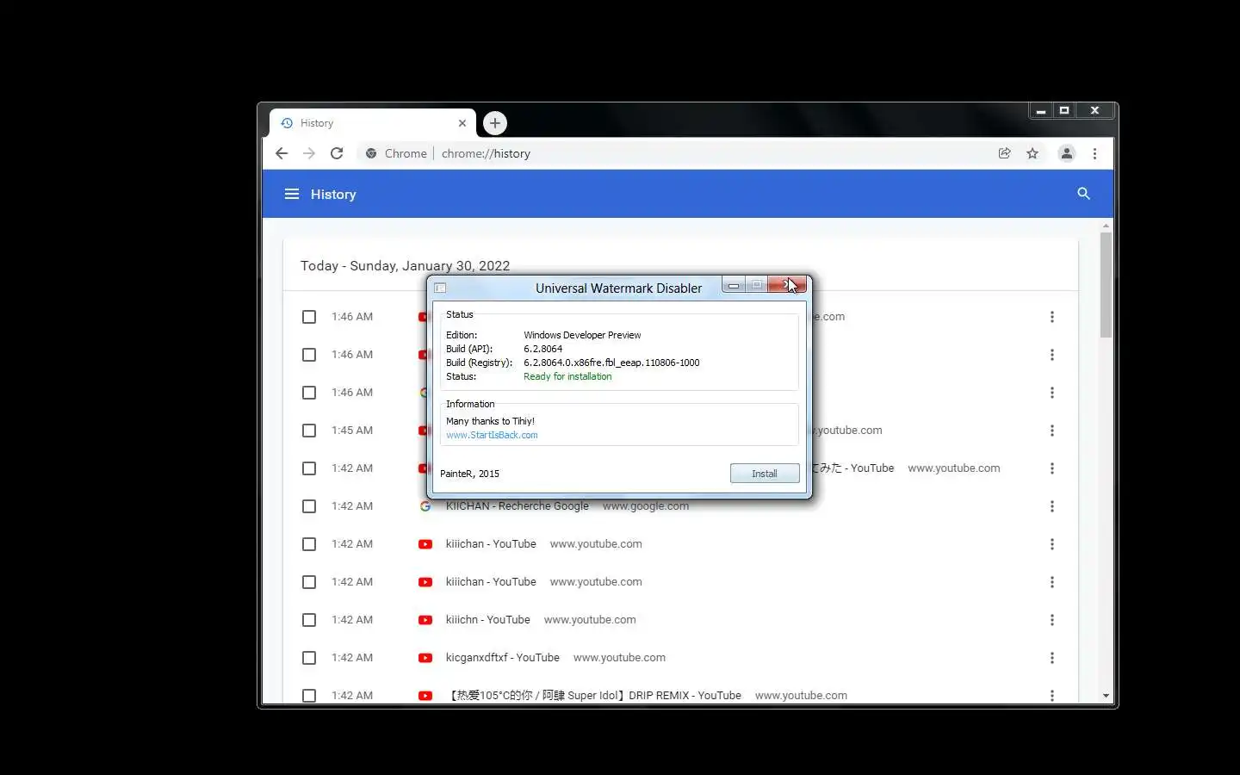1240x775 pixels.
Task: Open the Chrome profile icon
Action: click(1067, 153)
